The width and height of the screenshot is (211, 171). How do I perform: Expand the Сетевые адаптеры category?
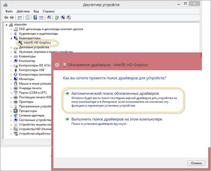pyautogui.click(x=11, y=116)
